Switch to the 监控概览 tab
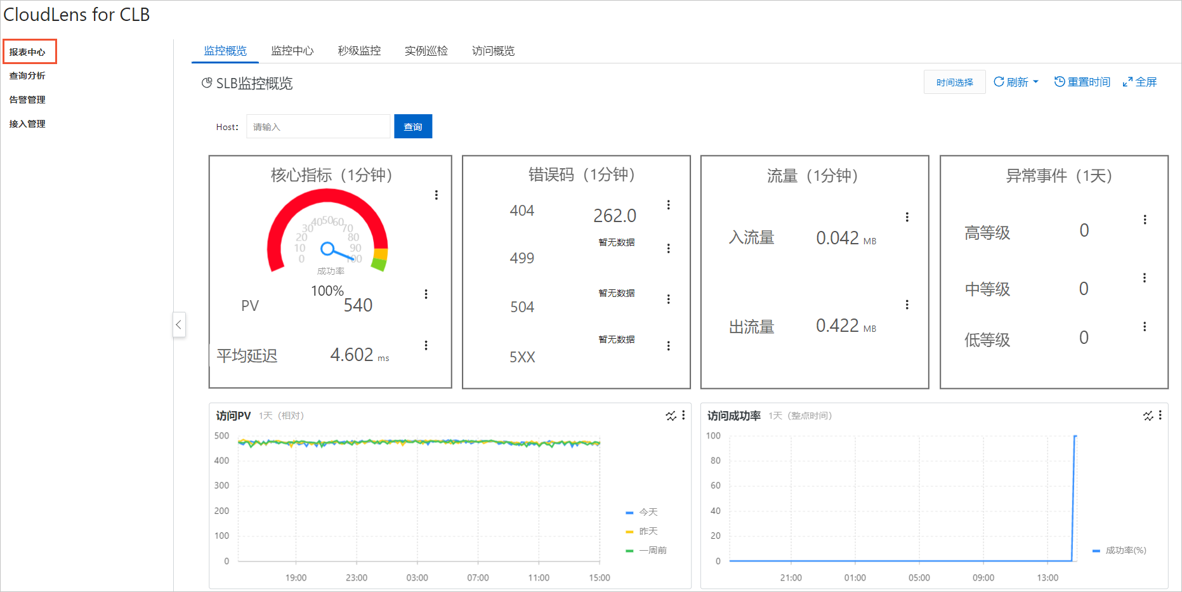1182x592 pixels. point(225,51)
